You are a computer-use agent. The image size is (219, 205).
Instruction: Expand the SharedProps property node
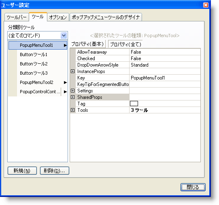72,97
